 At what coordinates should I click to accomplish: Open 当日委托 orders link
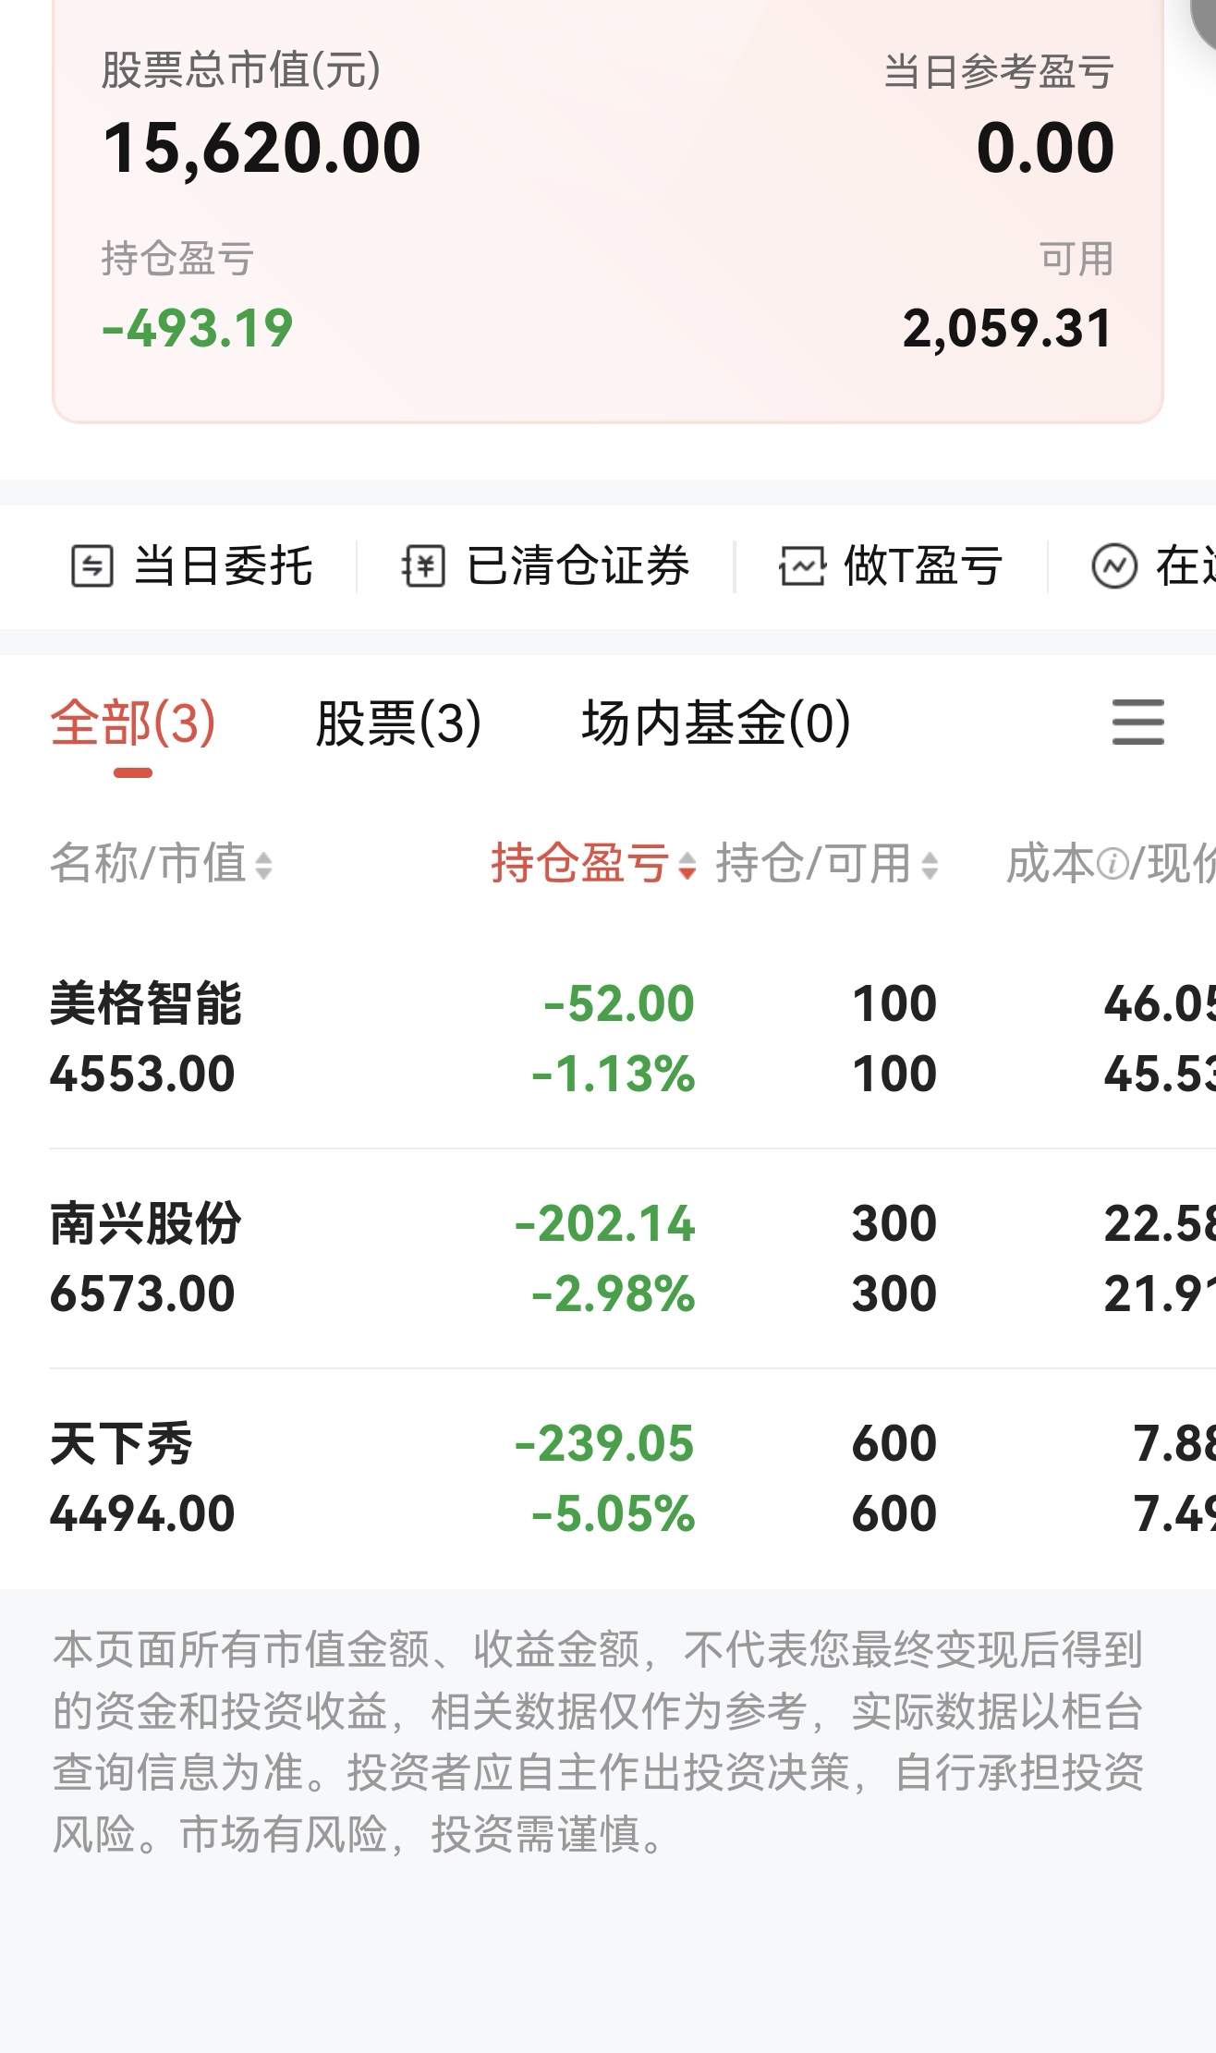click(223, 566)
